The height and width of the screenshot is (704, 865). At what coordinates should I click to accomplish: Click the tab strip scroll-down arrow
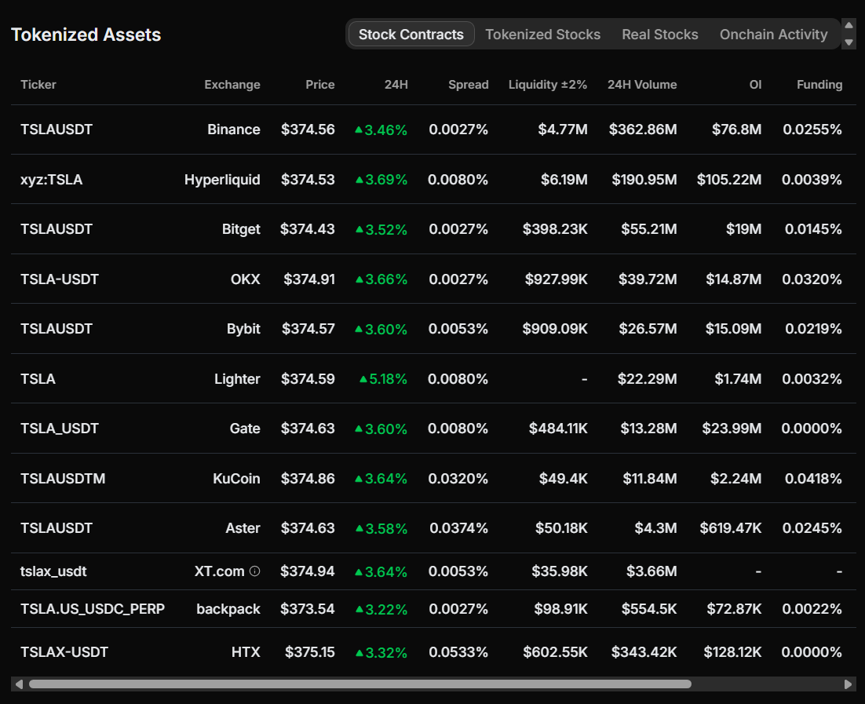[849, 42]
